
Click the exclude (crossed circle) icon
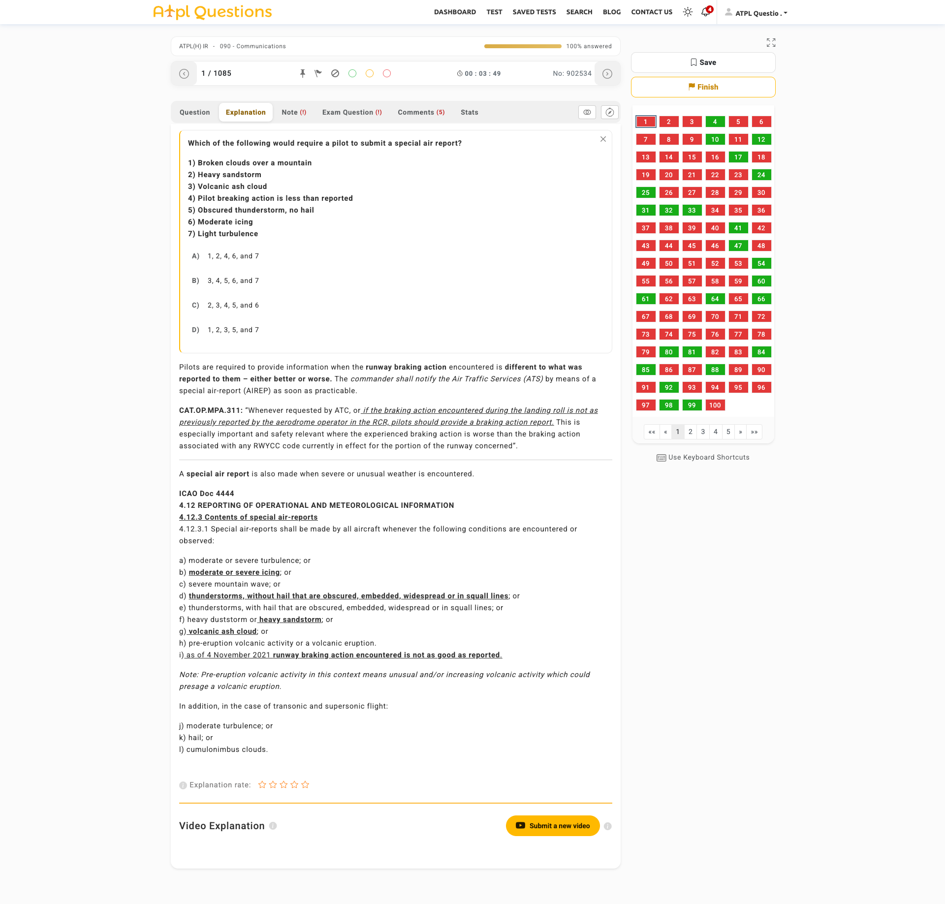[x=335, y=73]
